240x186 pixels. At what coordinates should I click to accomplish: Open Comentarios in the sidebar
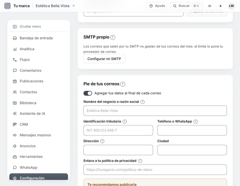click(39, 71)
